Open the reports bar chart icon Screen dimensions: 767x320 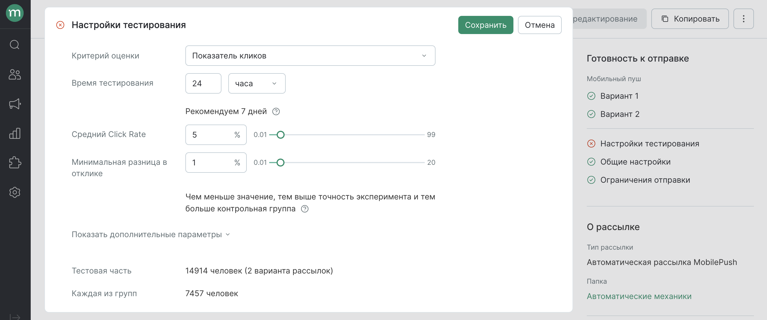click(14, 133)
